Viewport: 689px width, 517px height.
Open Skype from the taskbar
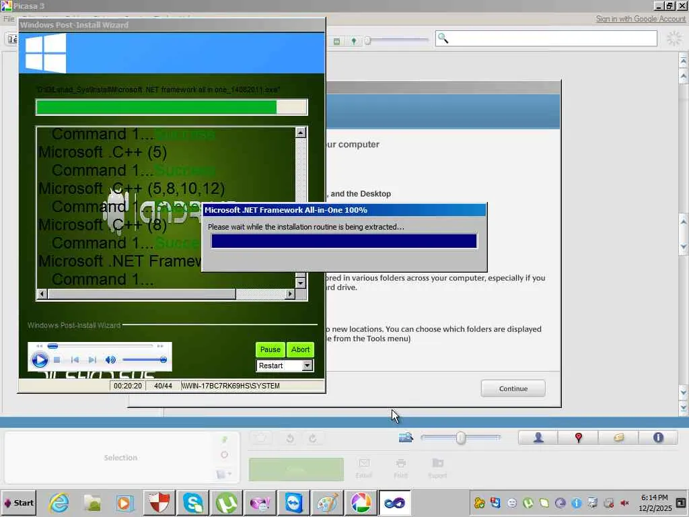tap(193, 503)
